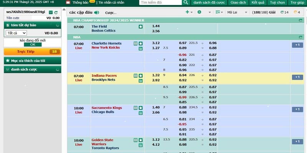Click the account mail envelope icon
Screen dimensions: 307x153
point(51,12)
